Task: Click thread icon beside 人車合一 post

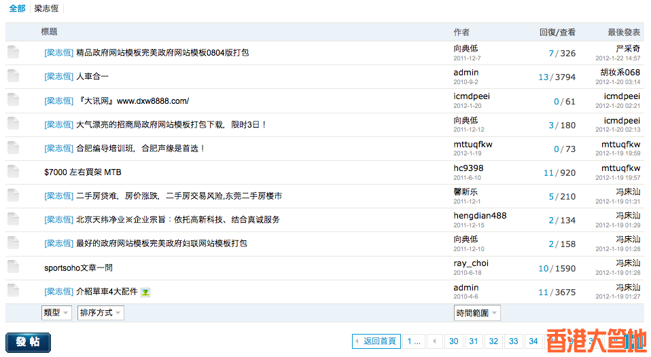Action: [x=14, y=76]
